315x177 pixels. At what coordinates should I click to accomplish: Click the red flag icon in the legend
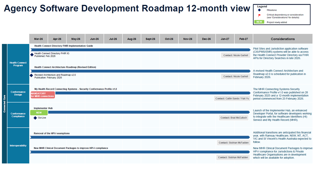click(x=259, y=16)
